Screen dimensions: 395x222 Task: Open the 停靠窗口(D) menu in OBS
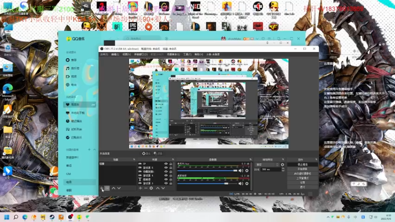[x=141, y=54]
